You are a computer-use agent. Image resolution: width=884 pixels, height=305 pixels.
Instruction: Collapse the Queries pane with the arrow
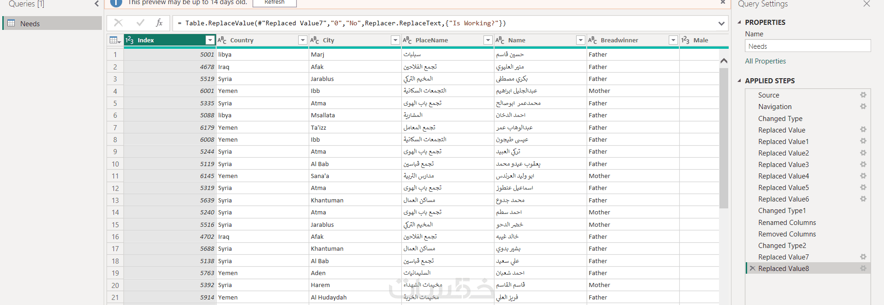tap(96, 4)
